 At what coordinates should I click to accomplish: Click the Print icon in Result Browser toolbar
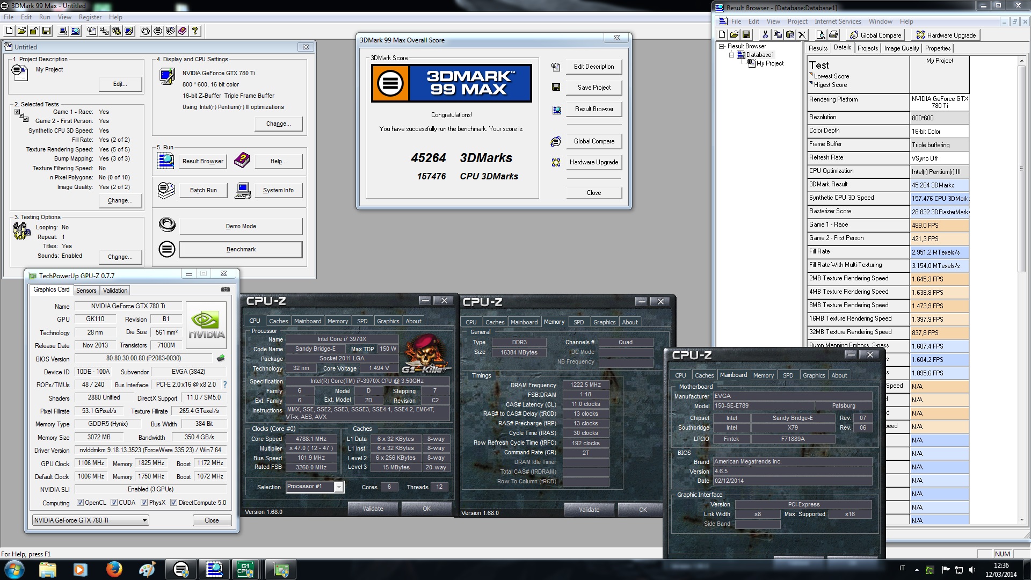point(833,35)
